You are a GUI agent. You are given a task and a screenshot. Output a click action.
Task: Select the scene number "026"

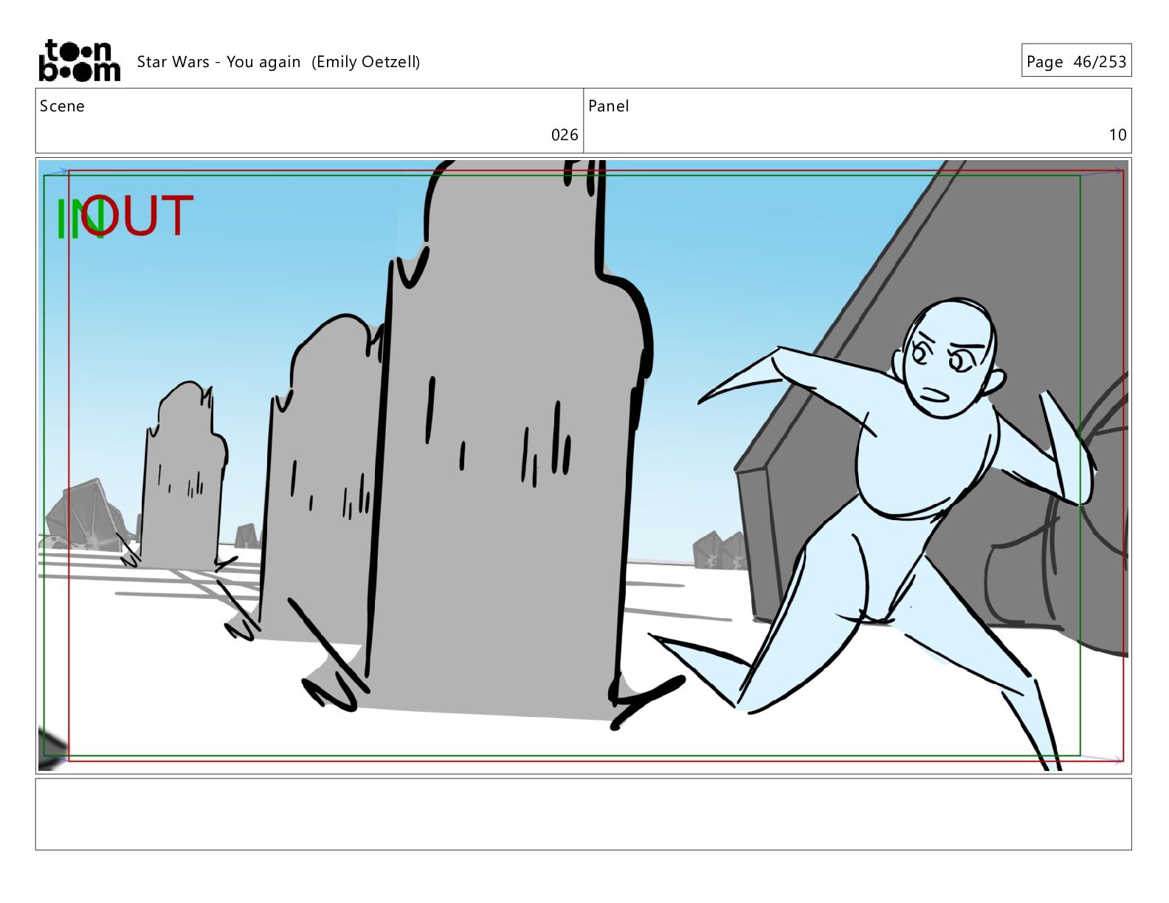coord(565,135)
